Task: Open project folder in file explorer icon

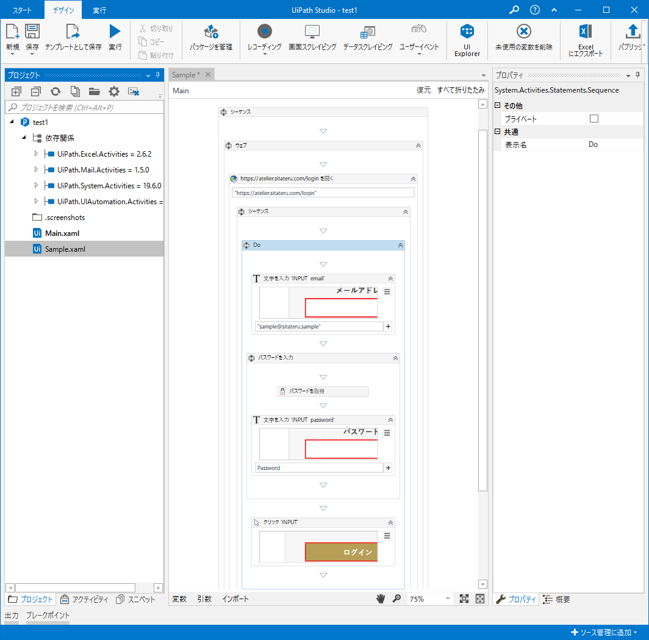Action: click(95, 91)
